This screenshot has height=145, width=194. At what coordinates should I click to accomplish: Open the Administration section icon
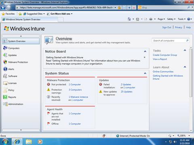coord(5,104)
